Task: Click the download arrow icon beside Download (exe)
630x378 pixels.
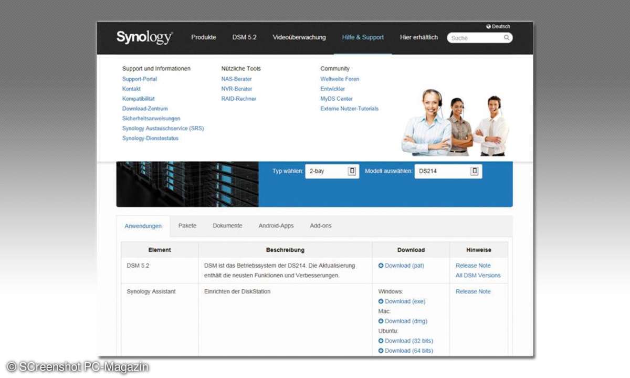Action: [x=381, y=301]
